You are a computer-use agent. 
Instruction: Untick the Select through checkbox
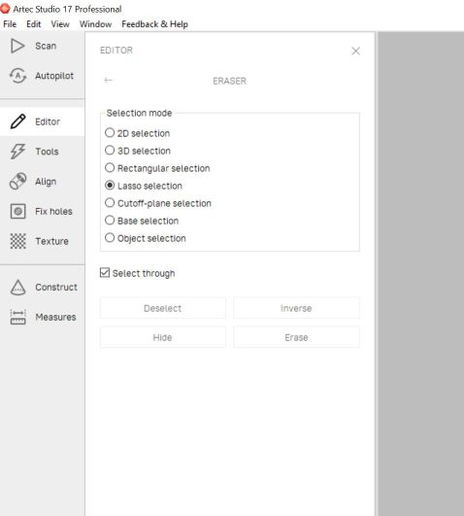click(x=105, y=272)
